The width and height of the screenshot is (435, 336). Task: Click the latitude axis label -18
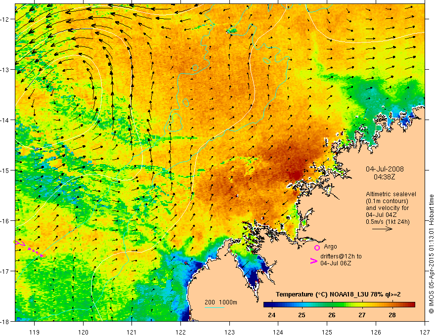point(5,322)
